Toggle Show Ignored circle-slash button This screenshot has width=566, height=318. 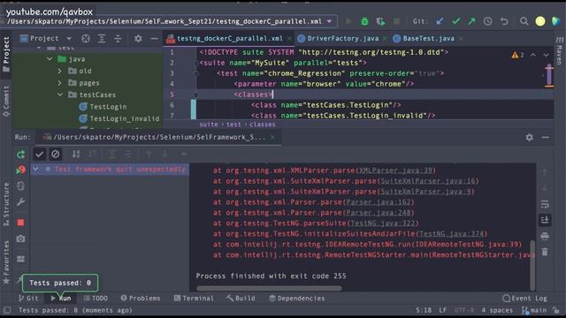[x=55, y=155]
